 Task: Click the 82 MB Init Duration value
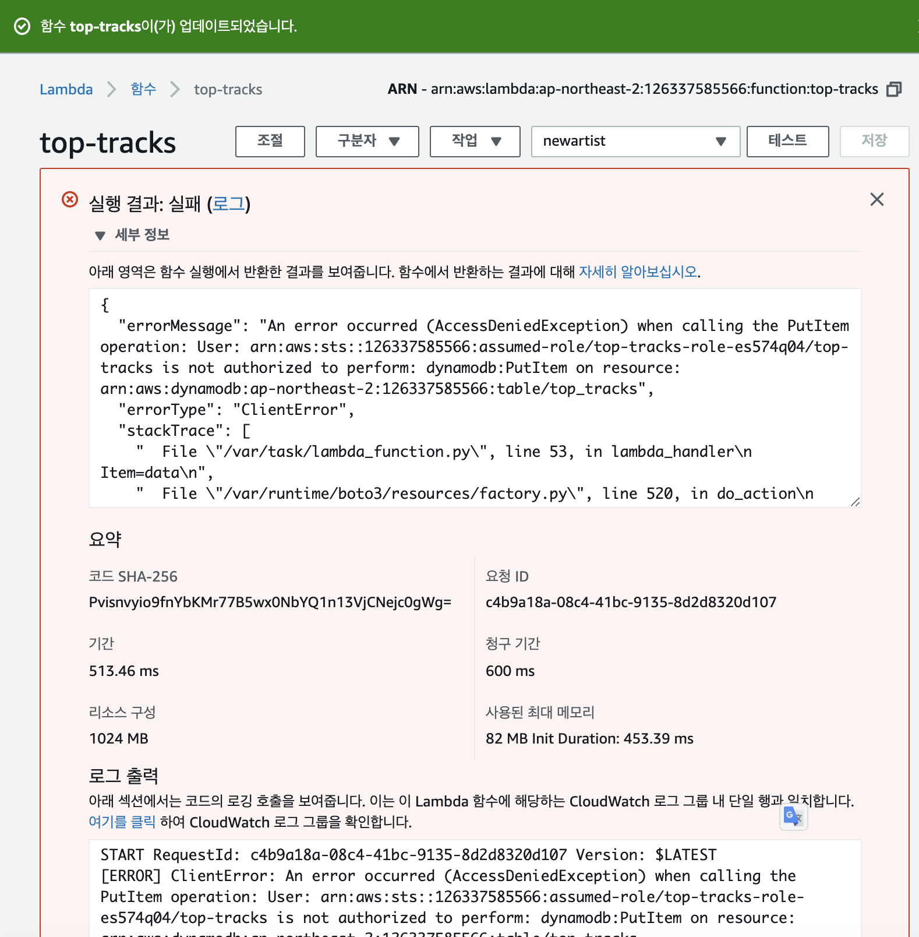[x=590, y=739]
